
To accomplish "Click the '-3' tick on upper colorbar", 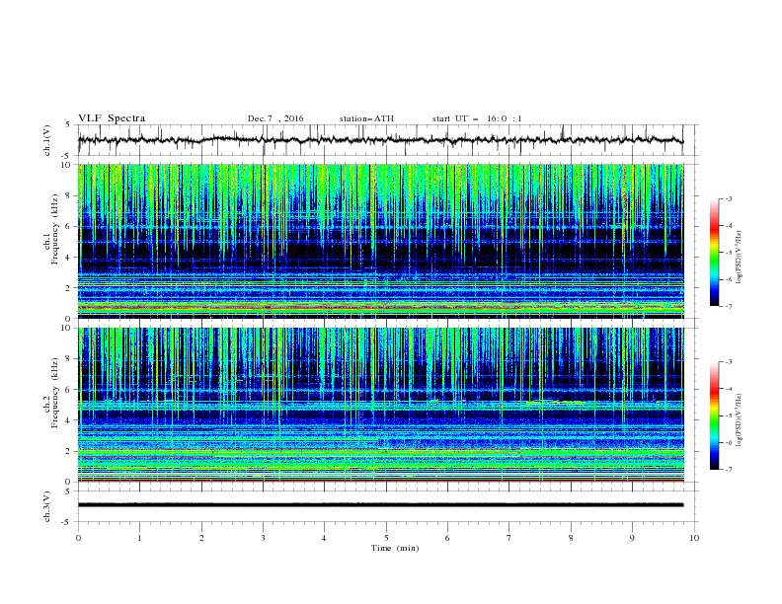I will [x=728, y=198].
